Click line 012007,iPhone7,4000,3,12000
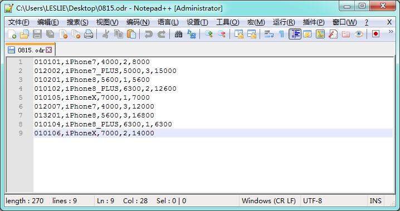The width and height of the screenshot is (400, 211). 94,106
